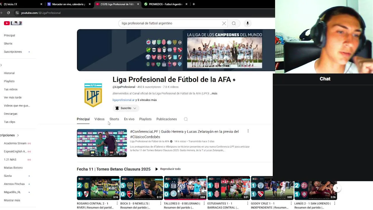Open Tus videos in the sidebar
The height and width of the screenshot is (210, 373).
point(11,90)
